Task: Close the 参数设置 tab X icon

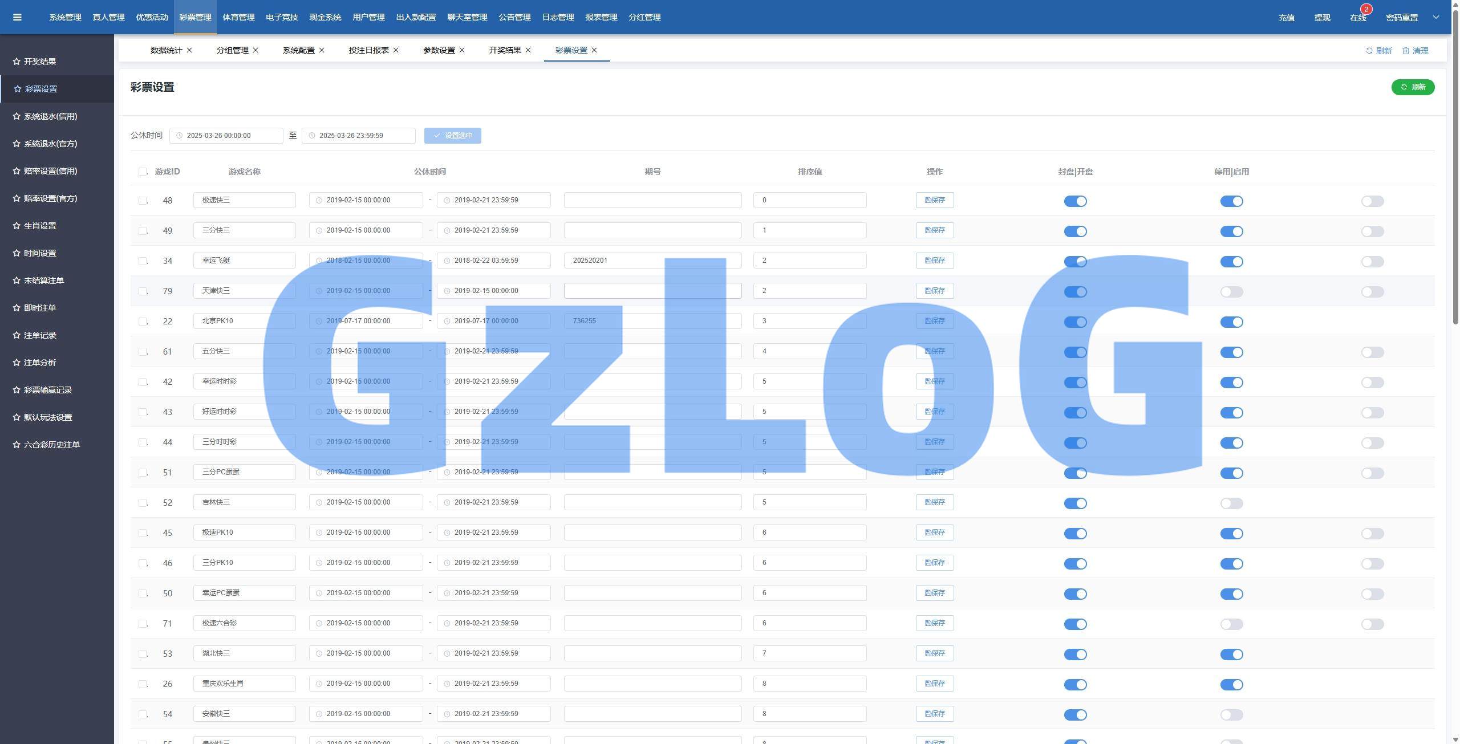Action: [x=462, y=50]
